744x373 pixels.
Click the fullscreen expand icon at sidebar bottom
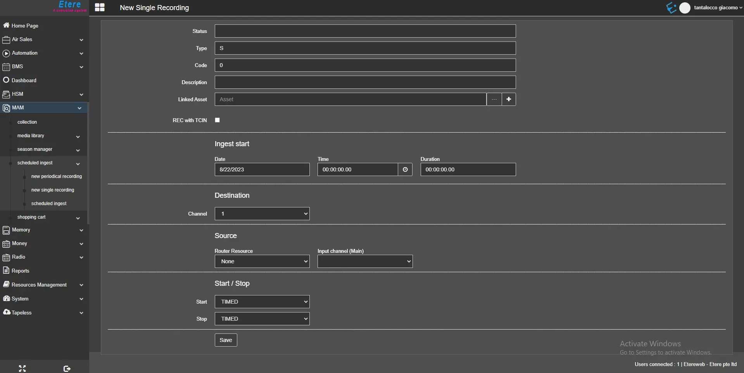coord(22,368)
